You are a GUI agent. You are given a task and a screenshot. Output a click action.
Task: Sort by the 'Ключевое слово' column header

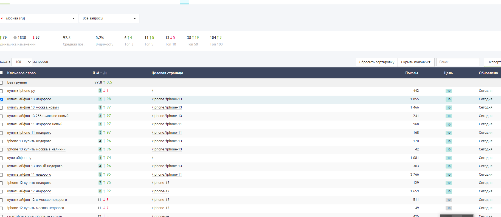[x=21, y=73]
